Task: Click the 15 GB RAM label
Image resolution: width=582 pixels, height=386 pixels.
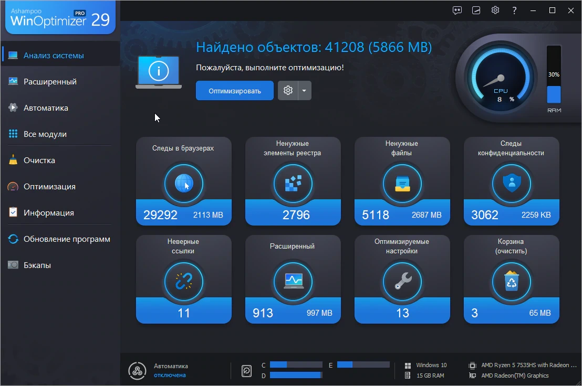Action: pyautogui.click(x=430, y=376)
